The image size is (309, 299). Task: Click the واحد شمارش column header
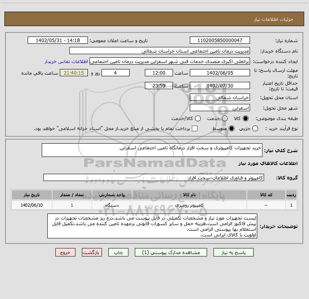[x=112, y=195]
